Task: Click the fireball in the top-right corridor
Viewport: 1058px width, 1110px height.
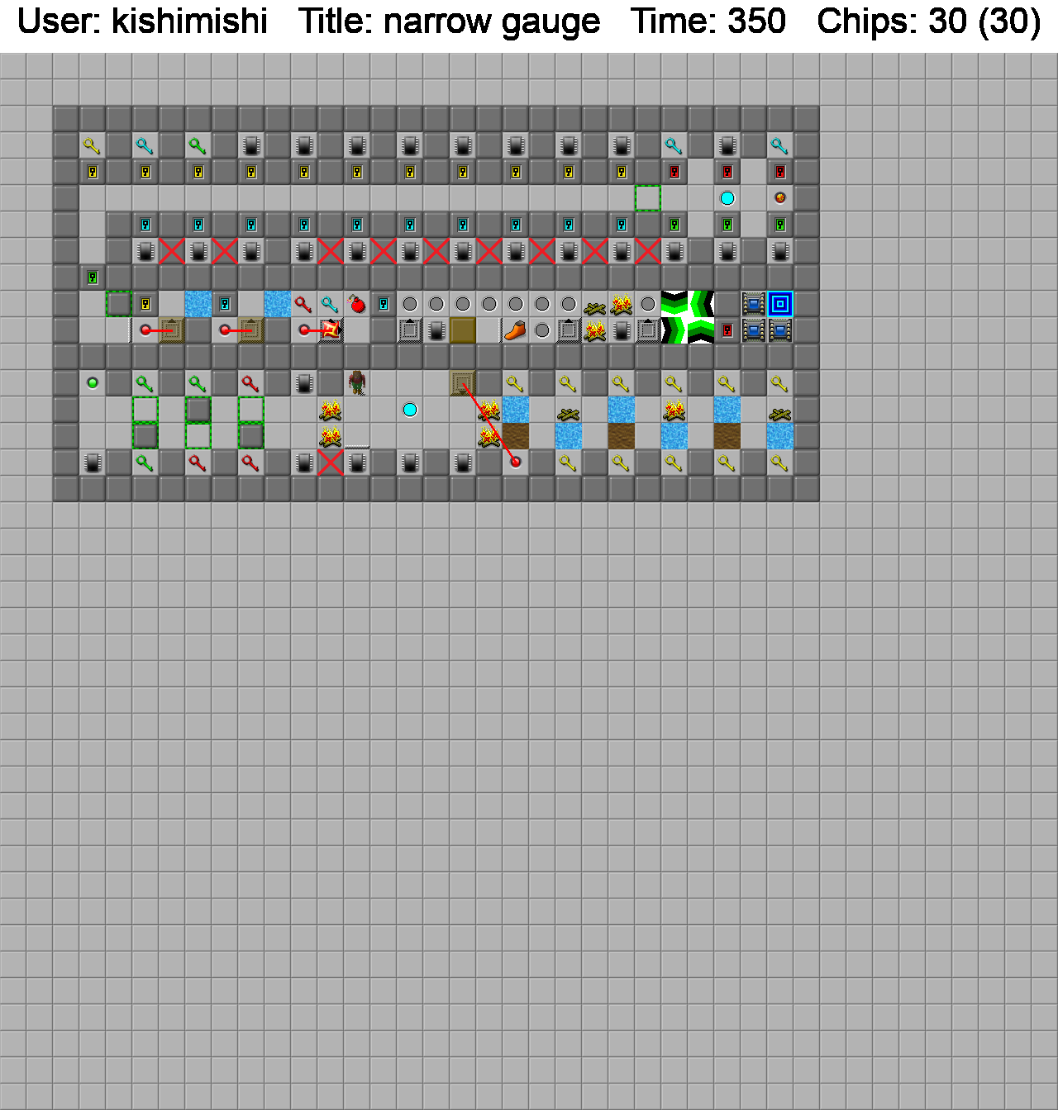Action: (779, 198)
